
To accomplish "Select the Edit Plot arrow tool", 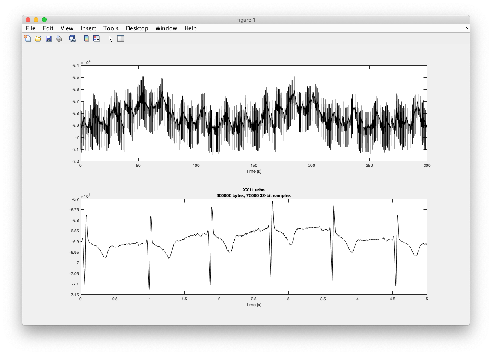I will 111,38.
